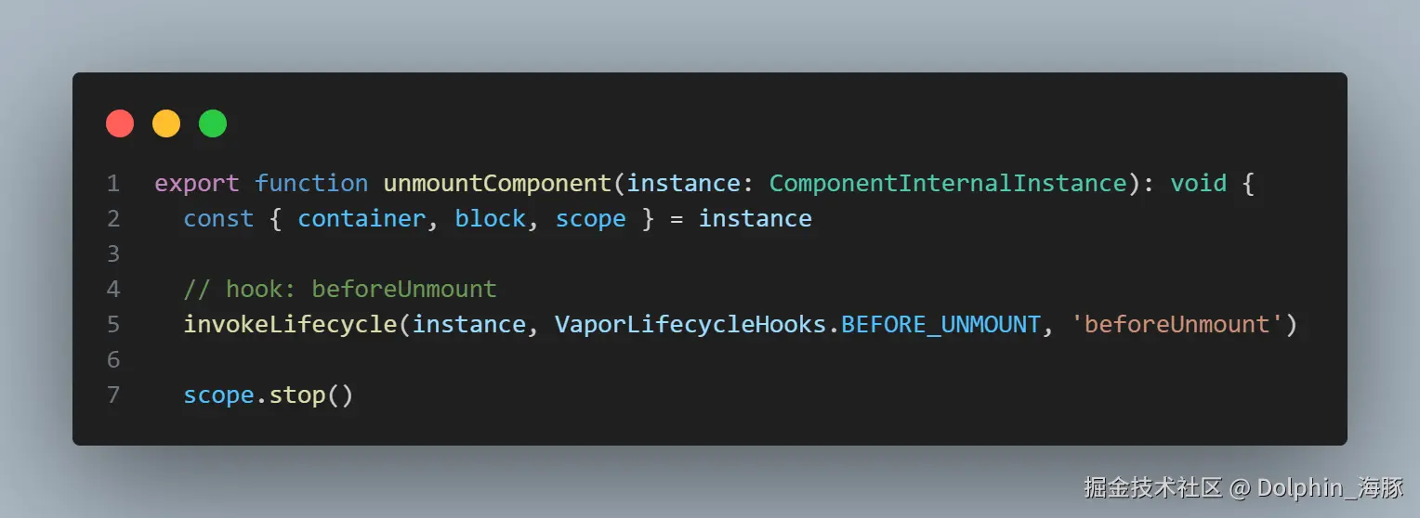The width and height of the screenshot is (1420, 518).
Task: Click the green maximize dot
Action: [213, 123]
